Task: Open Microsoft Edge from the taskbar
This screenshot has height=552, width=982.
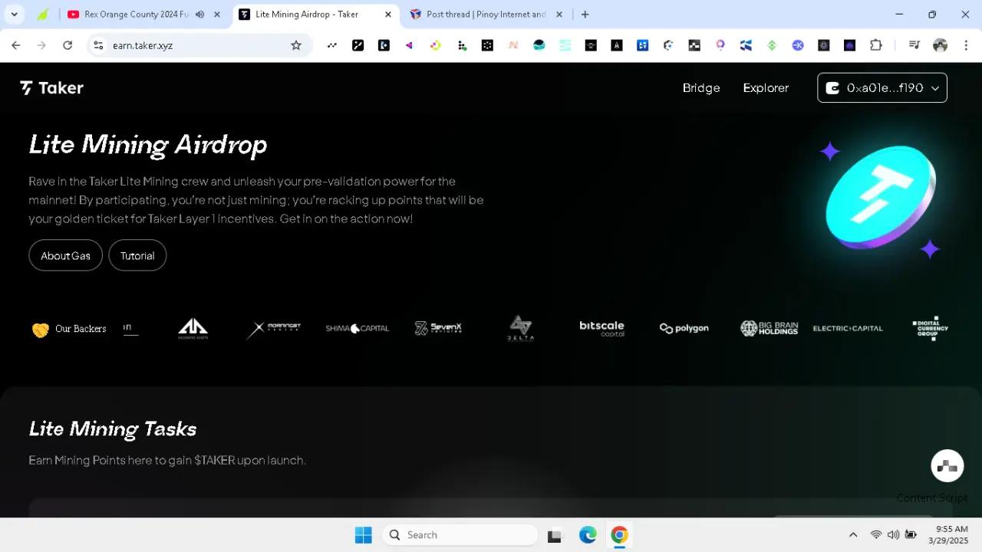Action: (588, 535)
